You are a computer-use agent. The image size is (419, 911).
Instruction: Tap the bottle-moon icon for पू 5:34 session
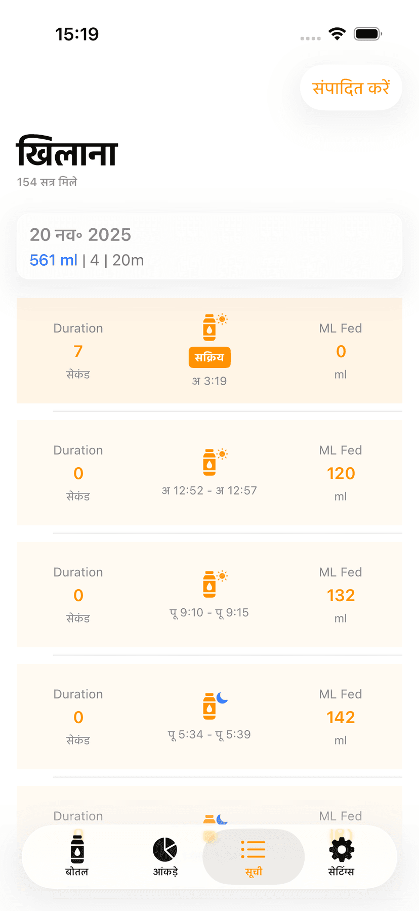click(213, 705)
